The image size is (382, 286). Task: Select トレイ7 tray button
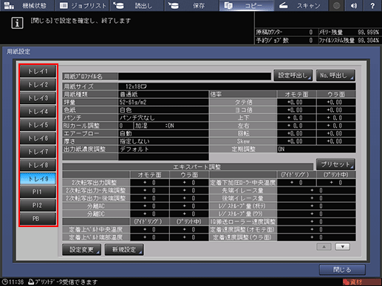[x=38, y=152]
